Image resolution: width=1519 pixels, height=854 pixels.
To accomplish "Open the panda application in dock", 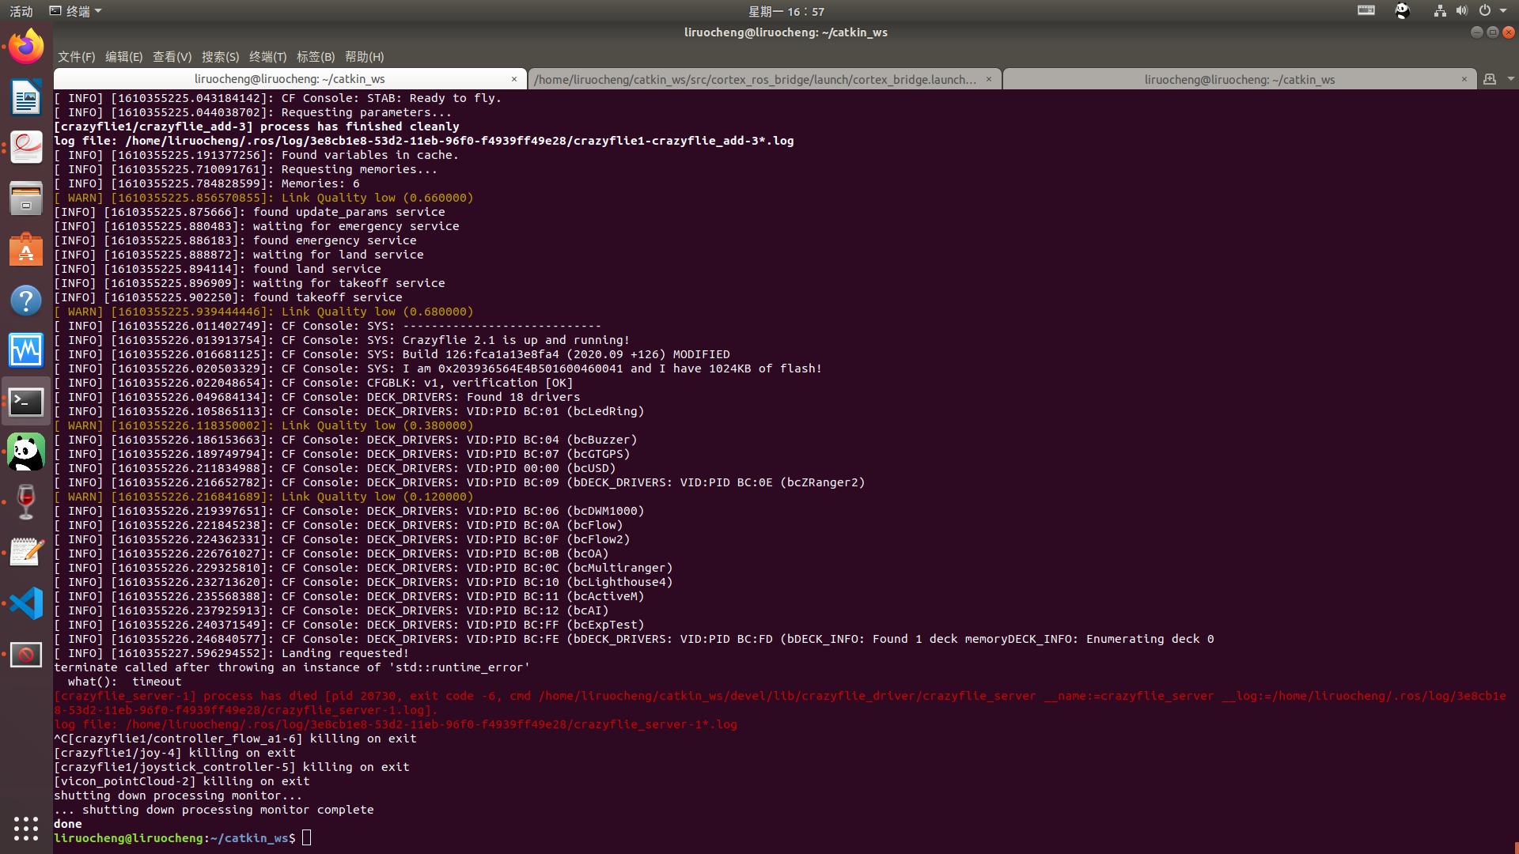I will coord(26,452).
